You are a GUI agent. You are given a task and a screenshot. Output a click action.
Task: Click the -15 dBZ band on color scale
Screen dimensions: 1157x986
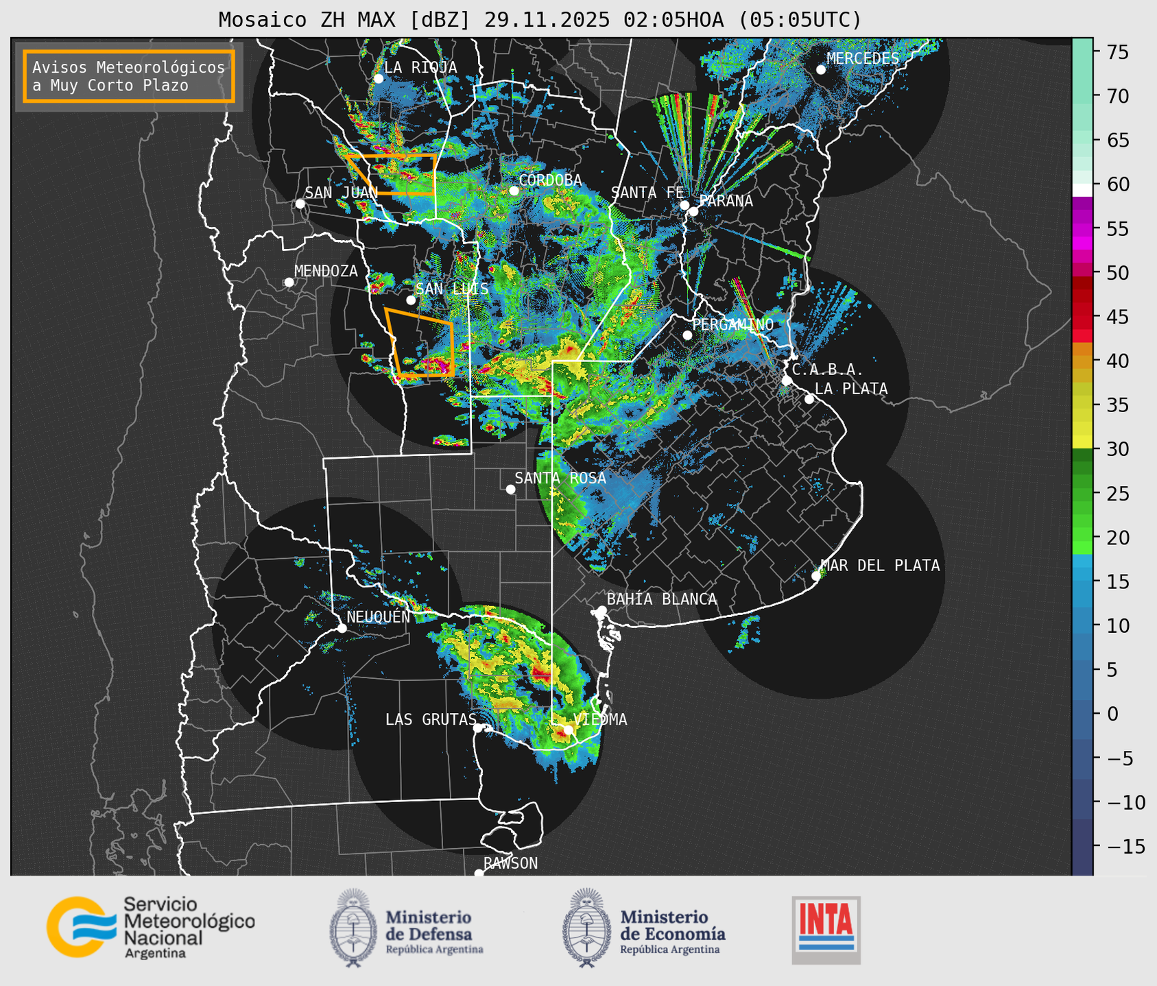click(x=1082, y=847)
